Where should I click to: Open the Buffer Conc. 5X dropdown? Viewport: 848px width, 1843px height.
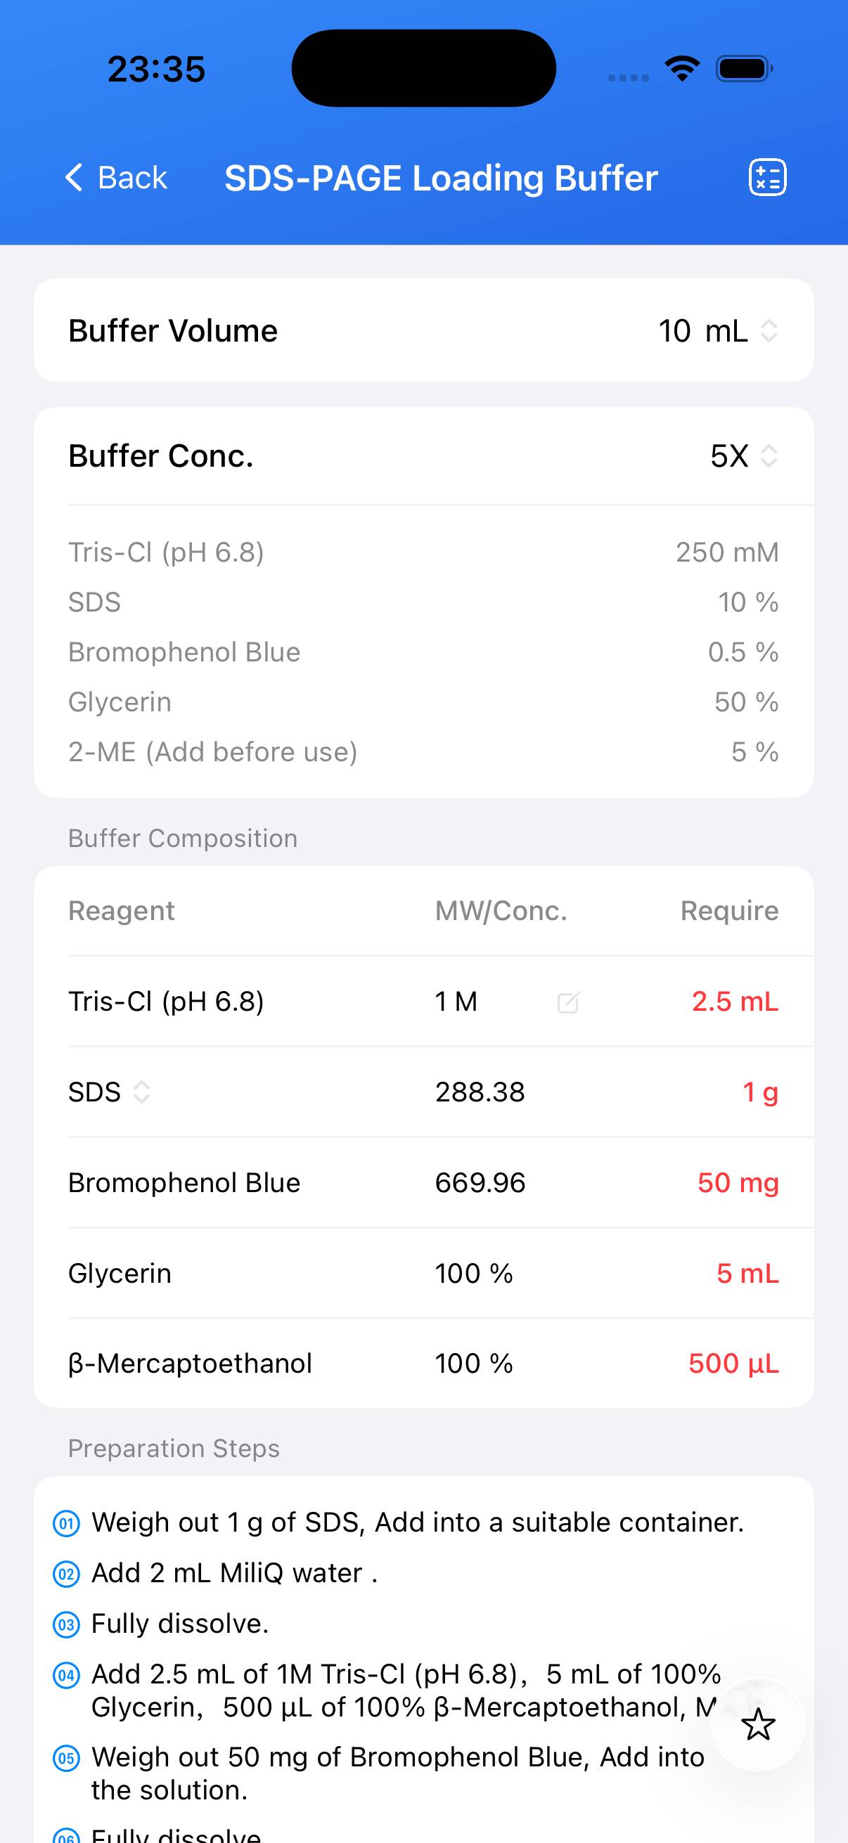[x=743, y=456]
